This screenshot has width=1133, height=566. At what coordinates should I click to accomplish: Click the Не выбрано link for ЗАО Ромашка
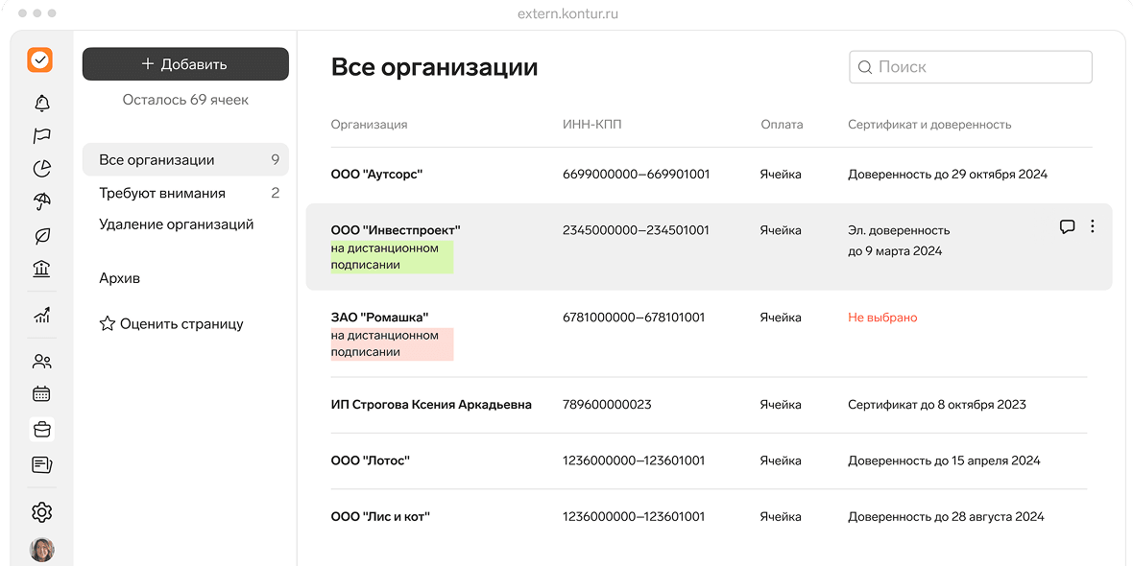coord(881,317)
